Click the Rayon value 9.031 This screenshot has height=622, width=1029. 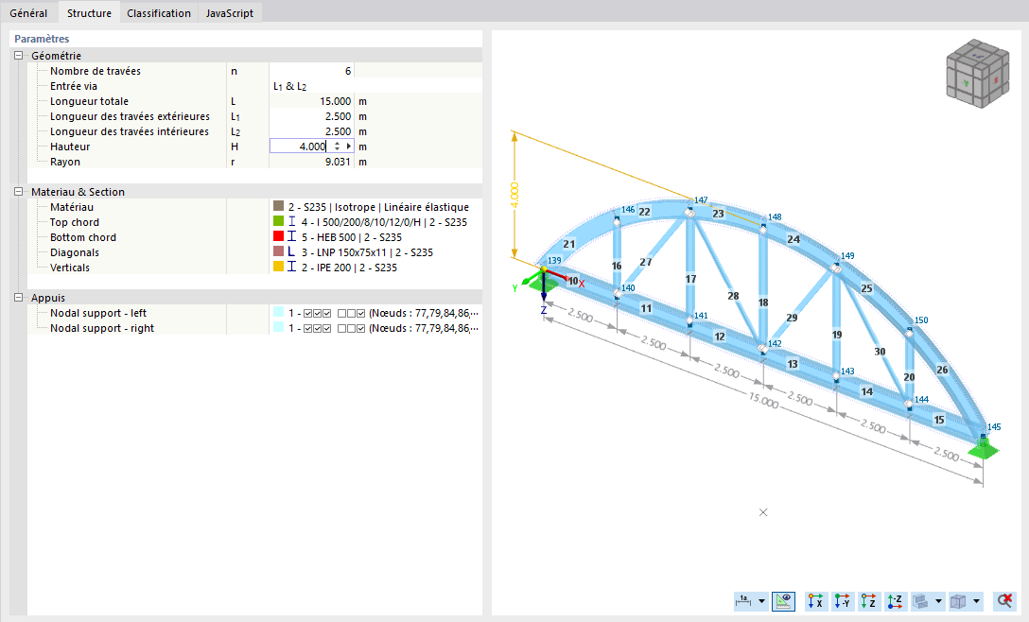tap(312, 162)
